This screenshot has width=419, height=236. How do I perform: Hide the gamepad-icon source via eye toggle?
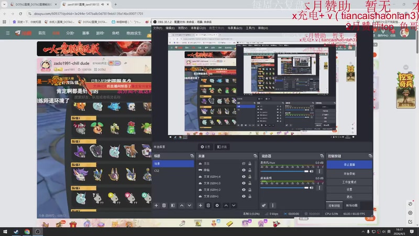[244, 170]
